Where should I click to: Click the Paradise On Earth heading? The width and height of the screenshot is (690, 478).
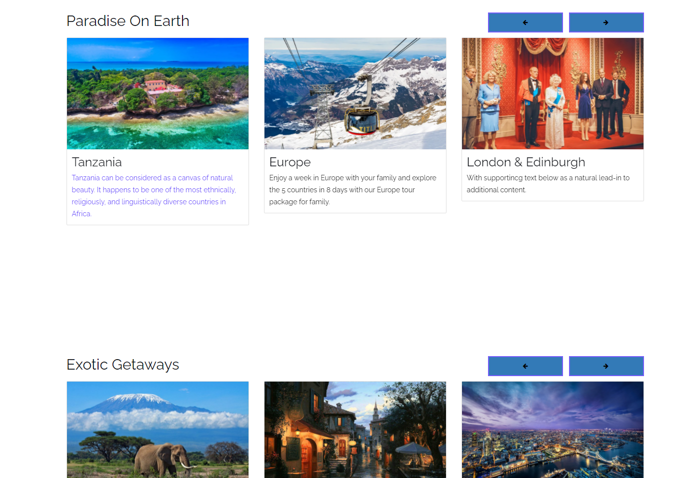[x=128, y=21]
